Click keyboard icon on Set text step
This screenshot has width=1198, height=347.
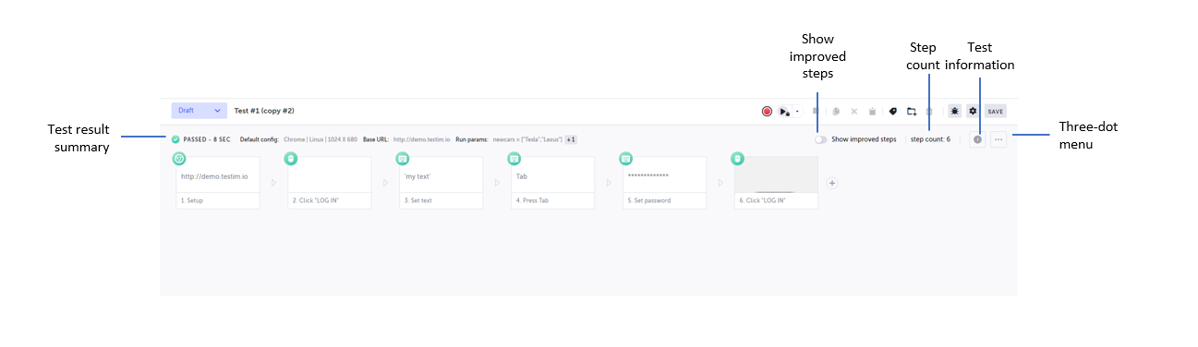point(403,159)
